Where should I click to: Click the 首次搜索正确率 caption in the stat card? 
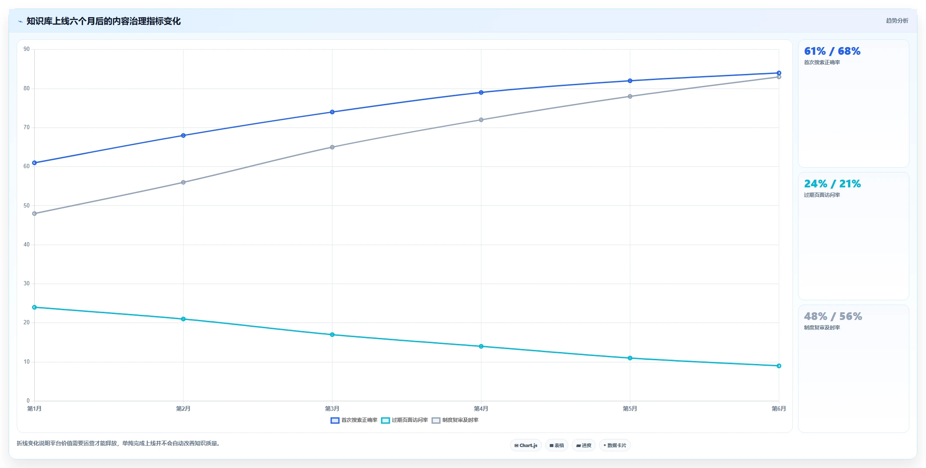[x=822, y=62]
